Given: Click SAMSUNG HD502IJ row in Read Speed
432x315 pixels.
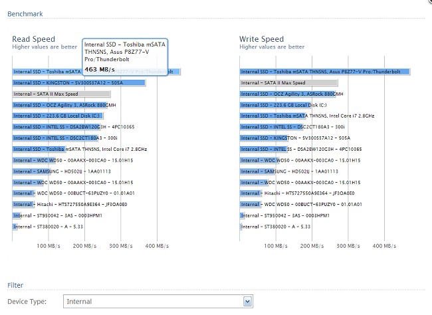Looking at the screenshot, I should [61, 171].
